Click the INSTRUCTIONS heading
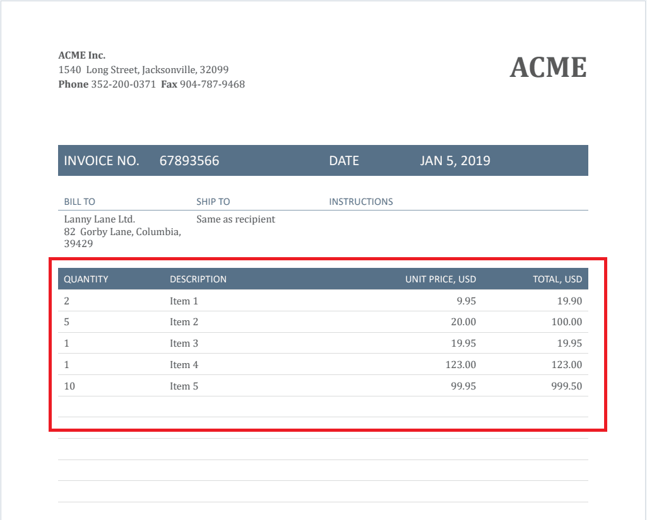647x520 pixels. coord(360,202)
